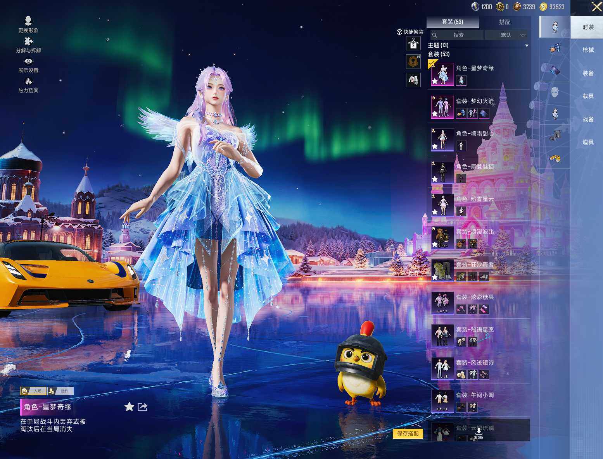Open the clothing pieces quick slot
This screenshot has height=459, width=603.
point(413,80)
